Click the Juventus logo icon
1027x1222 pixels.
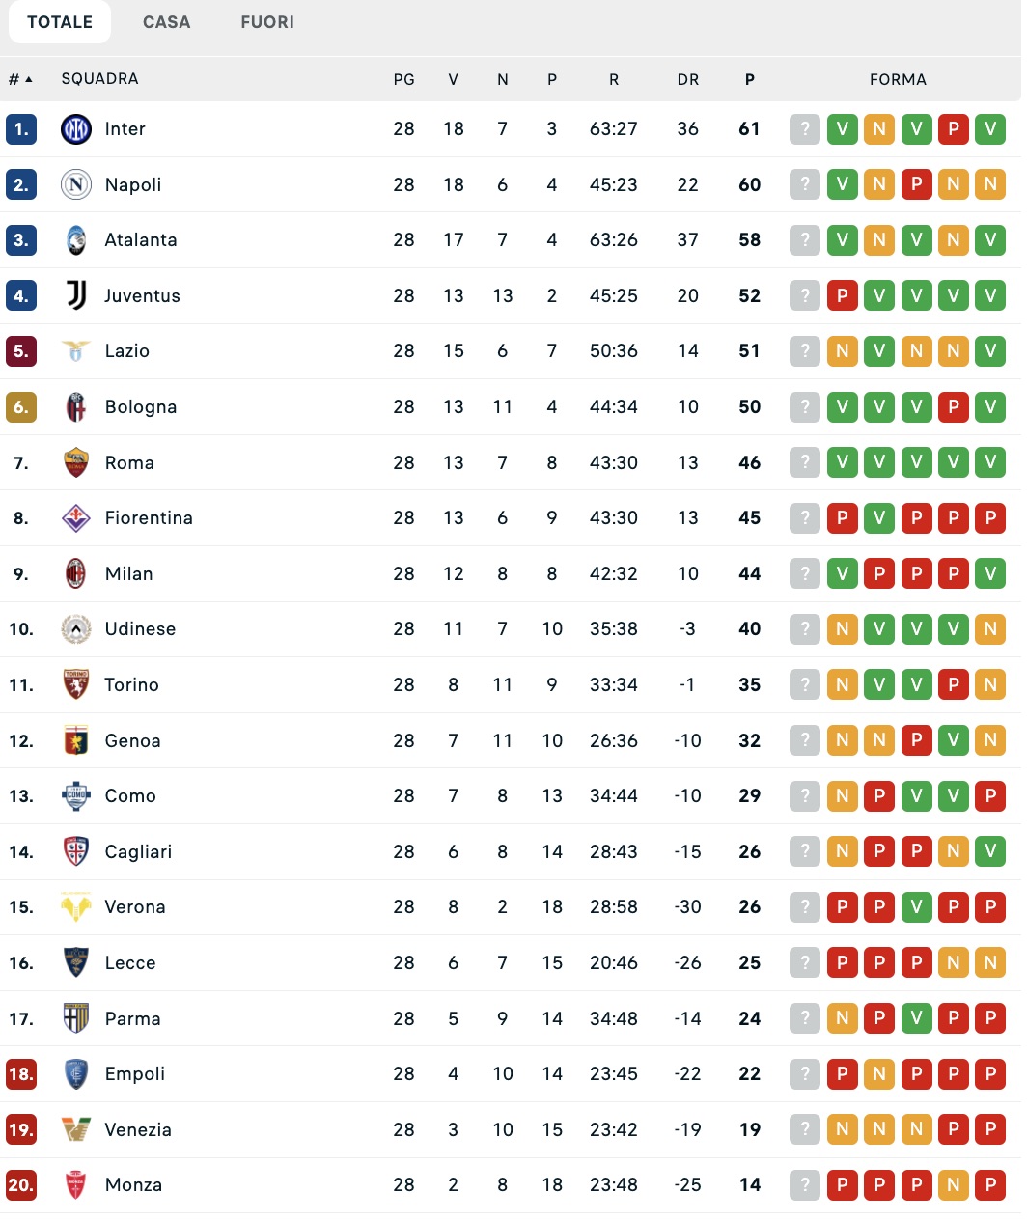(x=76, y=295)
